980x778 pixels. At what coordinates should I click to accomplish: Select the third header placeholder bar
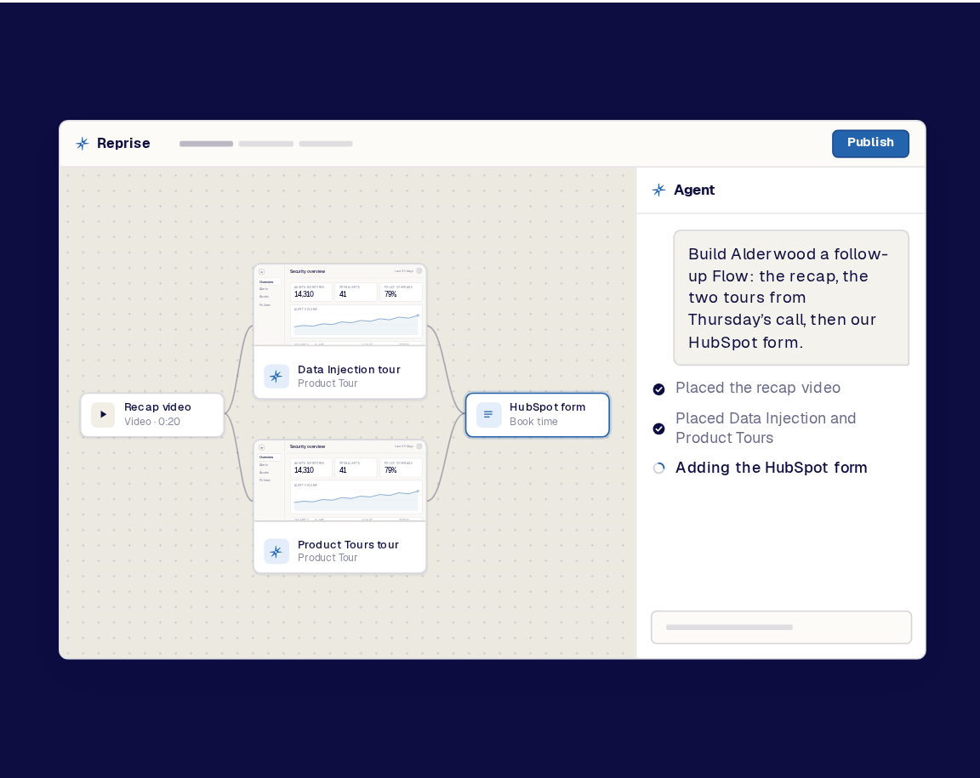(x=326, y=144)
